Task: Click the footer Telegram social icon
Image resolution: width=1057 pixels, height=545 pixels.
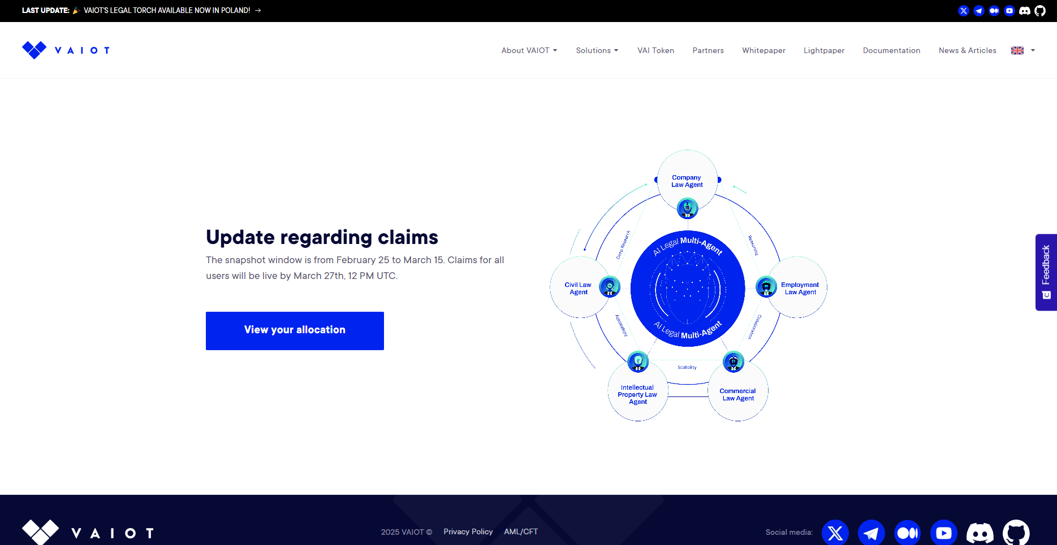Action: 872,533
